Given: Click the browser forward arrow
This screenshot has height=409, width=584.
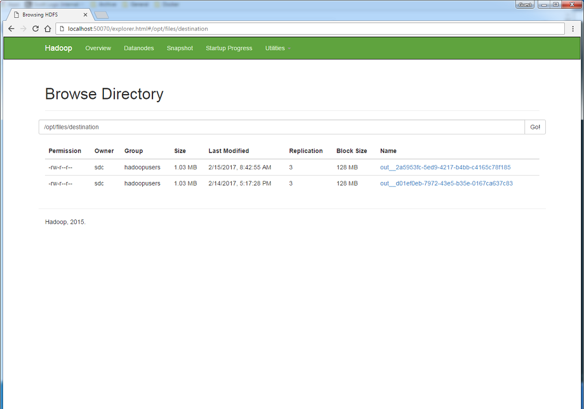Looking at the screenshot, I should [23, 28].
